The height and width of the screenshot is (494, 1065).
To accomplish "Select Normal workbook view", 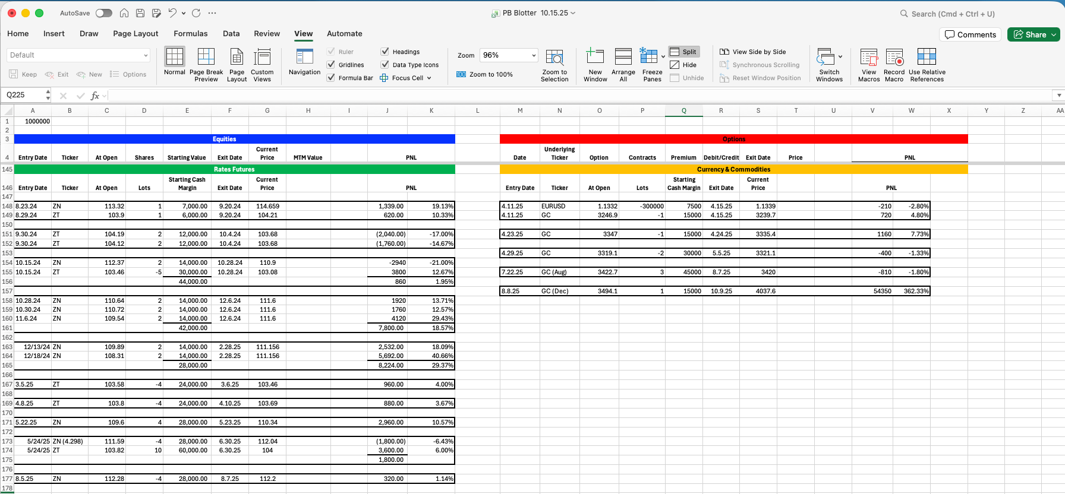I will click(x=175, y=62).
